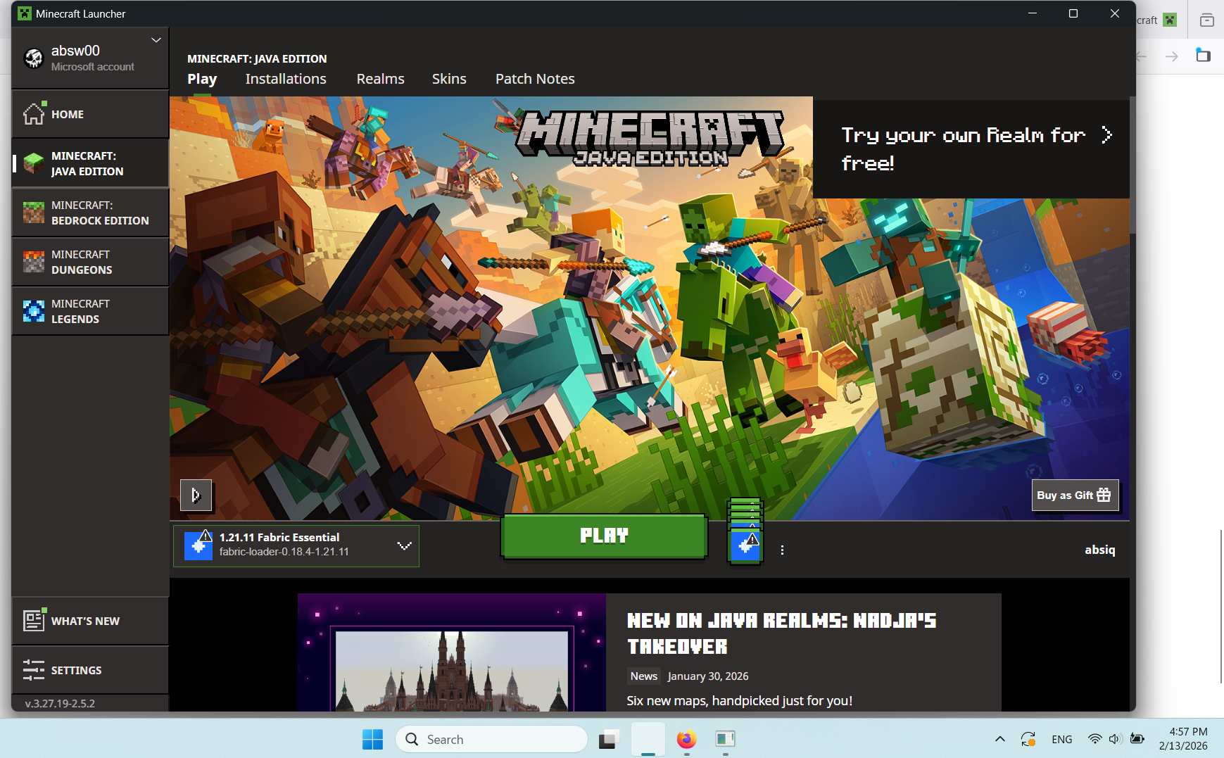Open the Skins tab
This screenshot has width=1224, height=758.
point(449,79)
